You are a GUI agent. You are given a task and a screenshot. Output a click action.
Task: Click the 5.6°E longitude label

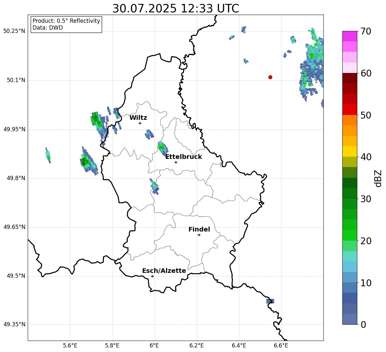click(x=70, y=345)
